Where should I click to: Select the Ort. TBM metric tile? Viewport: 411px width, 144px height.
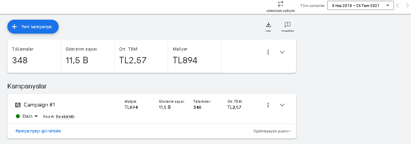click(141, 56)
